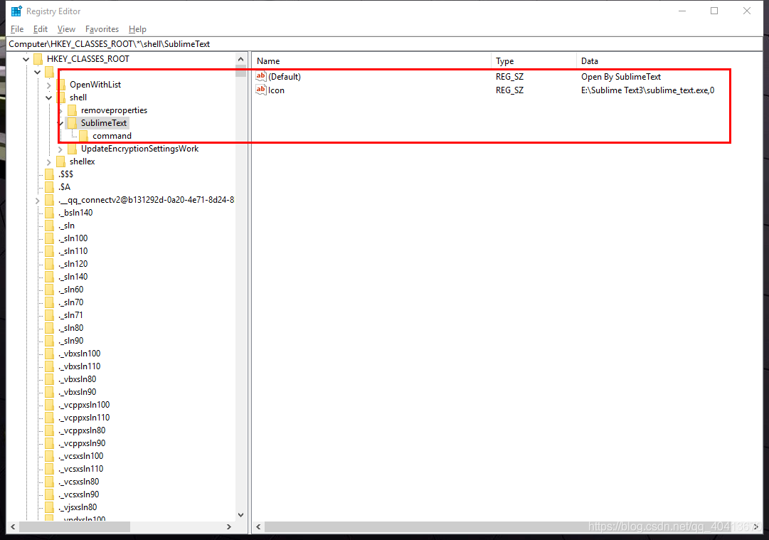Click the removeproperties folder icon
Image resolution: width=769 pixels, height=540 pixels.
pos(72,110)
